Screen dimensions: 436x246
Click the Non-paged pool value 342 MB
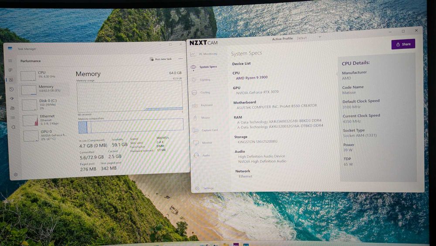109,168
